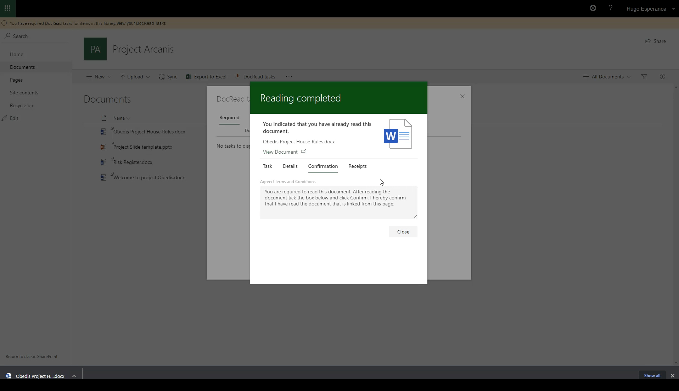Viewport: 679px width, 391px height.
Task: Switch to the Details tab
Action: (290, 166)
